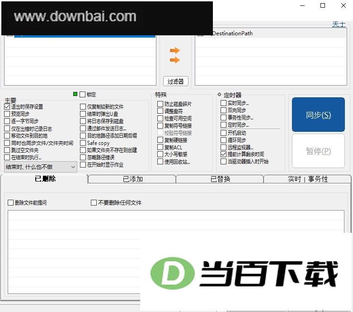Enable 开机启动 checkbox
Screen dimensions: 353x312
223,133
